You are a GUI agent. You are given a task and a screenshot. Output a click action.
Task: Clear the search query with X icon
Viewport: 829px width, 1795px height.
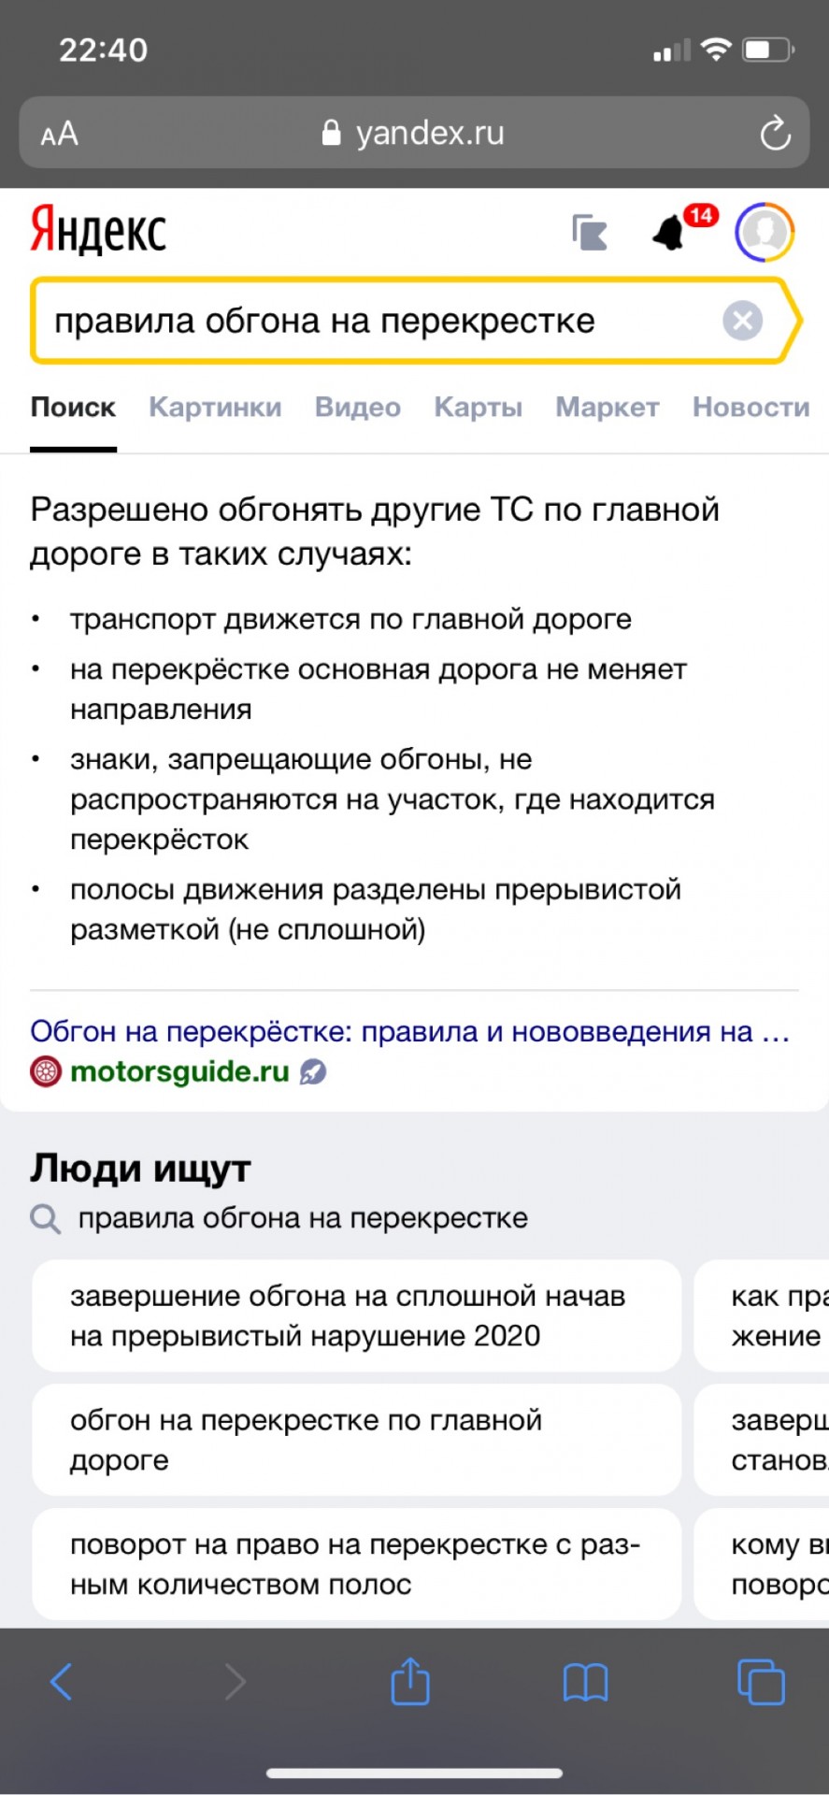[x=742, y=322]
